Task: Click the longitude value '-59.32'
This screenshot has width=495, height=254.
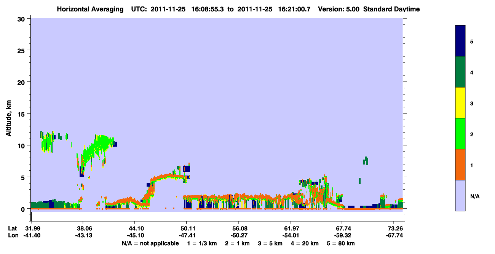Action: pos(342,235)
